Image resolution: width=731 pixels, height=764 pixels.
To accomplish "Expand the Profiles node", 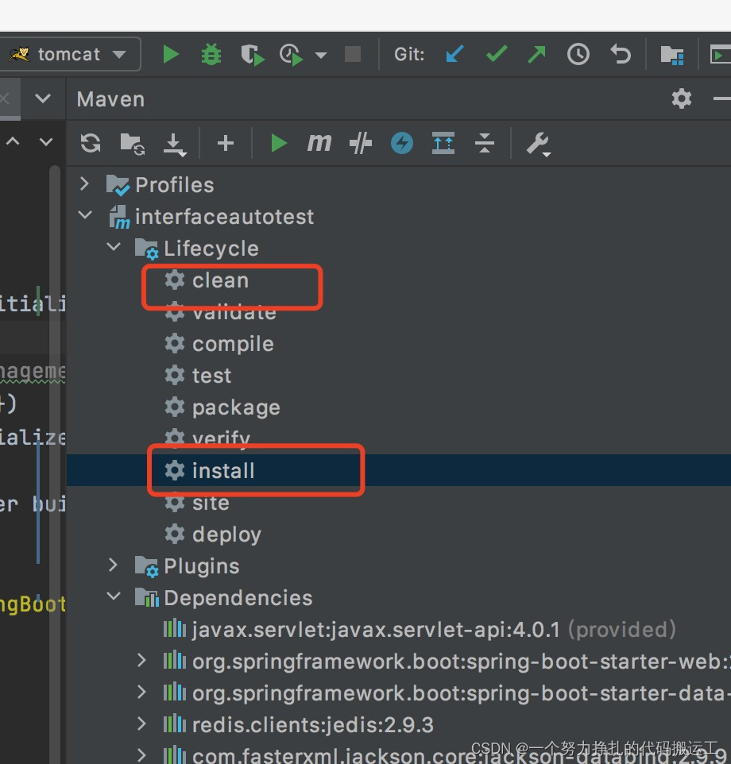I will (84, 183).
